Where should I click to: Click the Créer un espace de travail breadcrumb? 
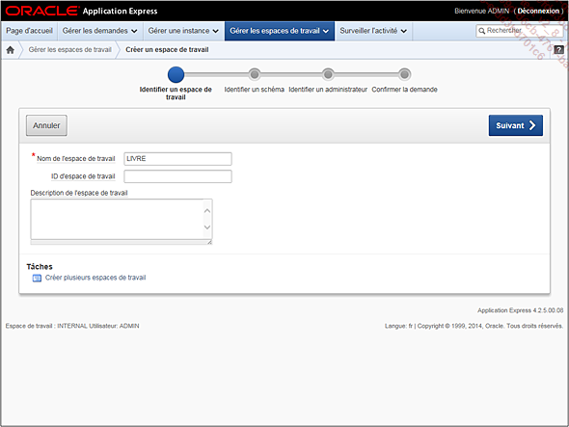coord(167,50)
